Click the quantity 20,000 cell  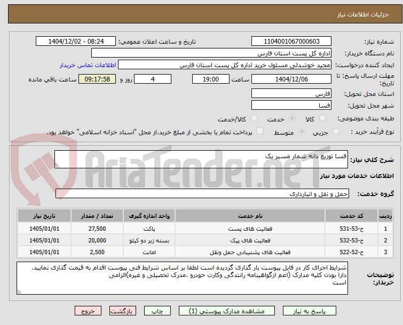pyautogui.click(x=97, y=240)
